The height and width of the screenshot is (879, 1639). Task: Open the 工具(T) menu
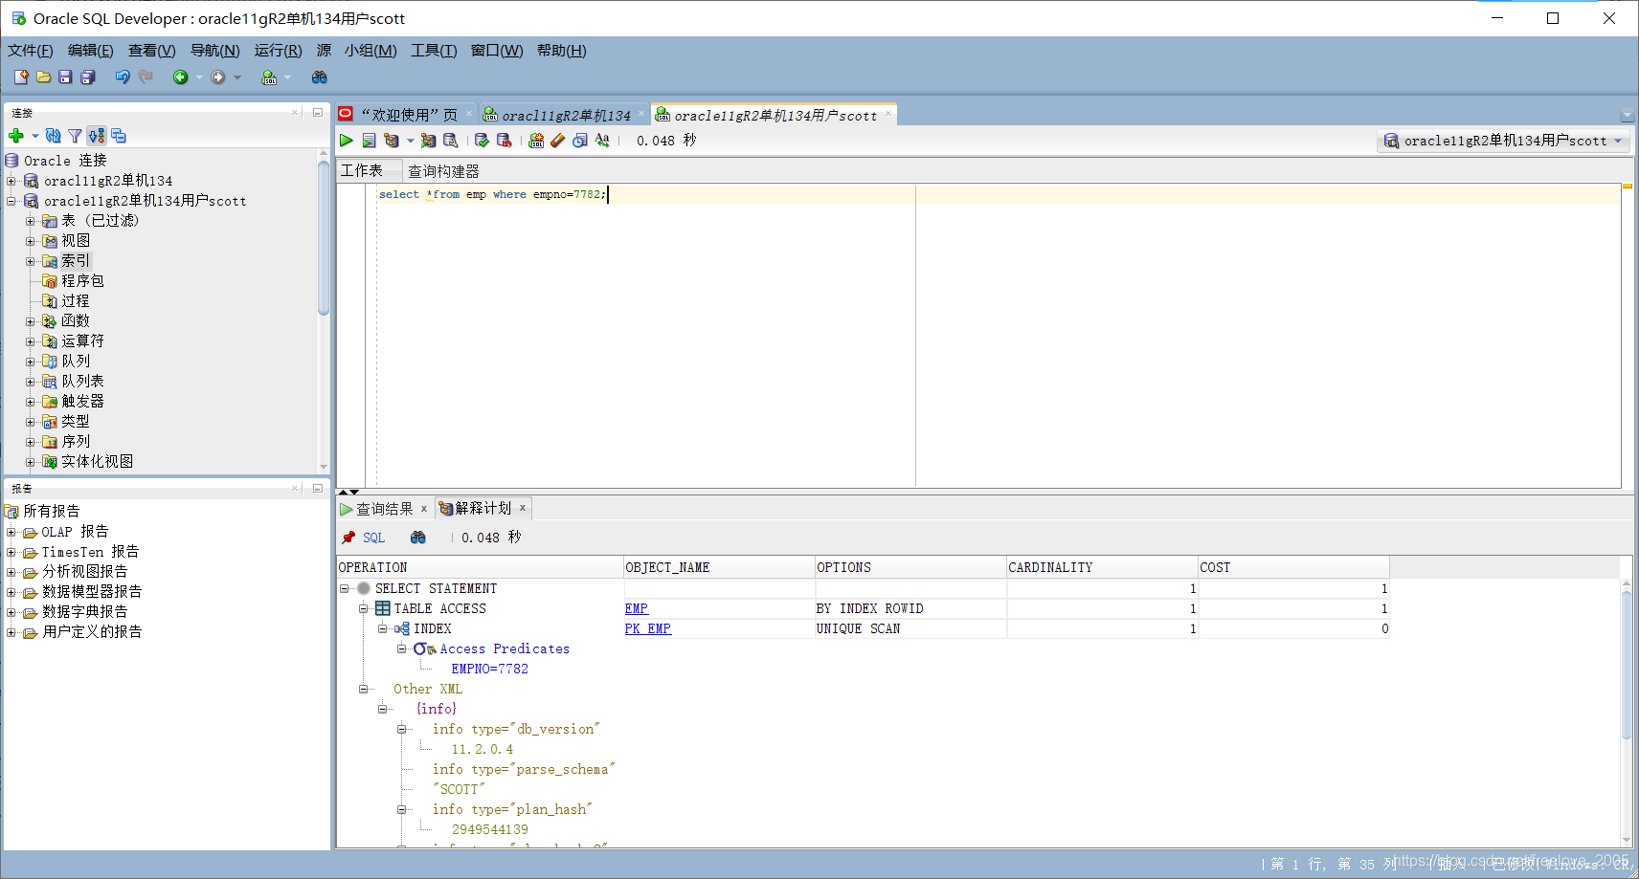click(433, 50)
